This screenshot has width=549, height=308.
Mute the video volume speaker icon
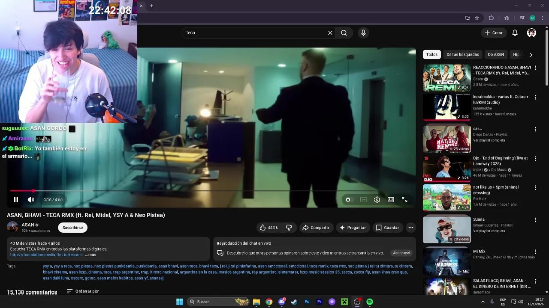[31, 200]
